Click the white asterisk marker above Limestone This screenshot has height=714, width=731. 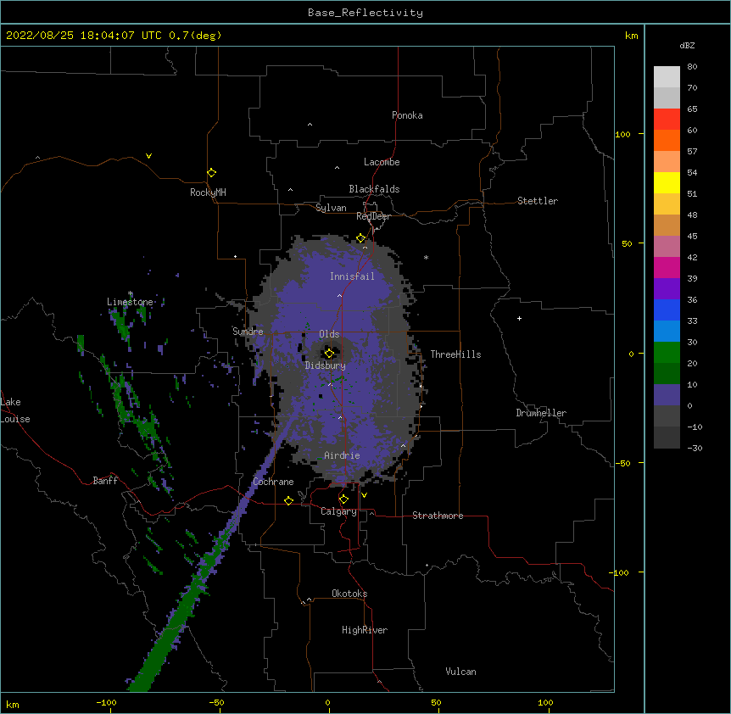pos(131,293)
